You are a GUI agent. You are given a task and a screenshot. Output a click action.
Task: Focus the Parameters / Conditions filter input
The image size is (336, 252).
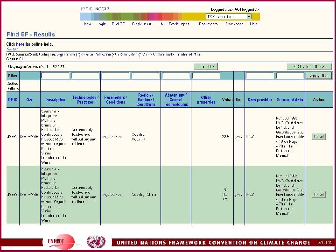point(116,76)
